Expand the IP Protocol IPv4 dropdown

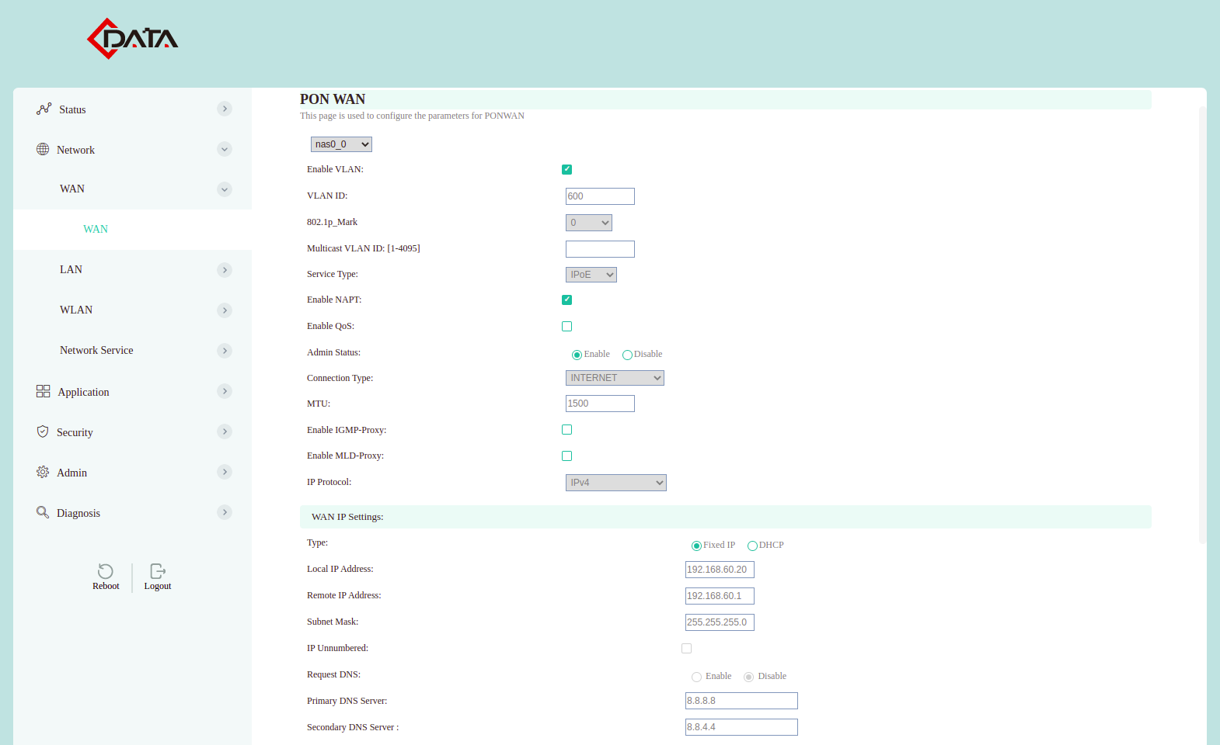tap(615, 483)
